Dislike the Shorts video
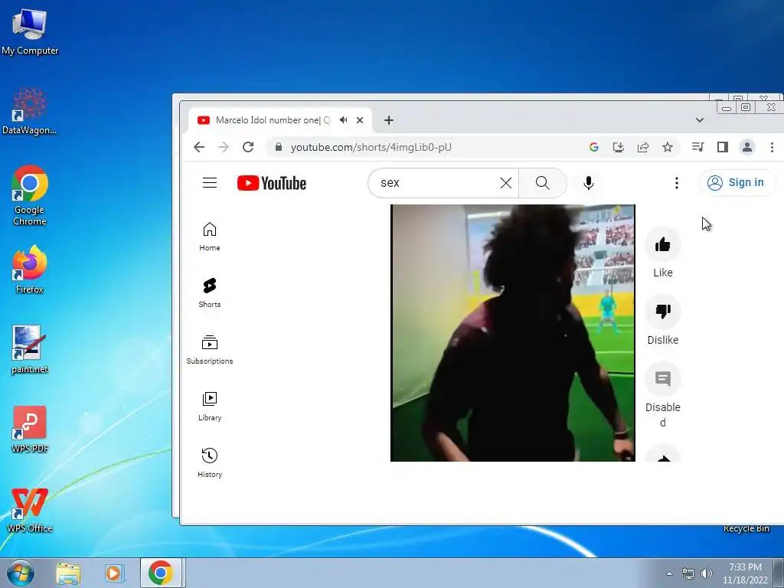Image resolution: width=784 pixels, height=588 pixels. click(x=662, y=312)
